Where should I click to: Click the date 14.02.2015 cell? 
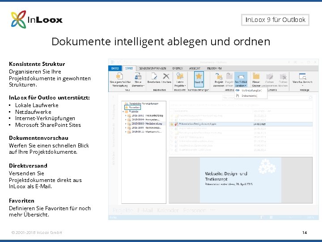[259, 124]
